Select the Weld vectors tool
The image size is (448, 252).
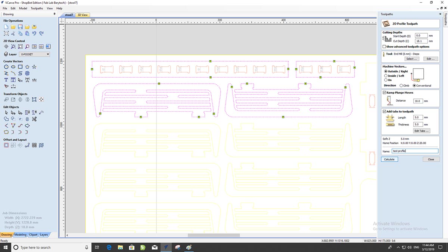point(6,119)
